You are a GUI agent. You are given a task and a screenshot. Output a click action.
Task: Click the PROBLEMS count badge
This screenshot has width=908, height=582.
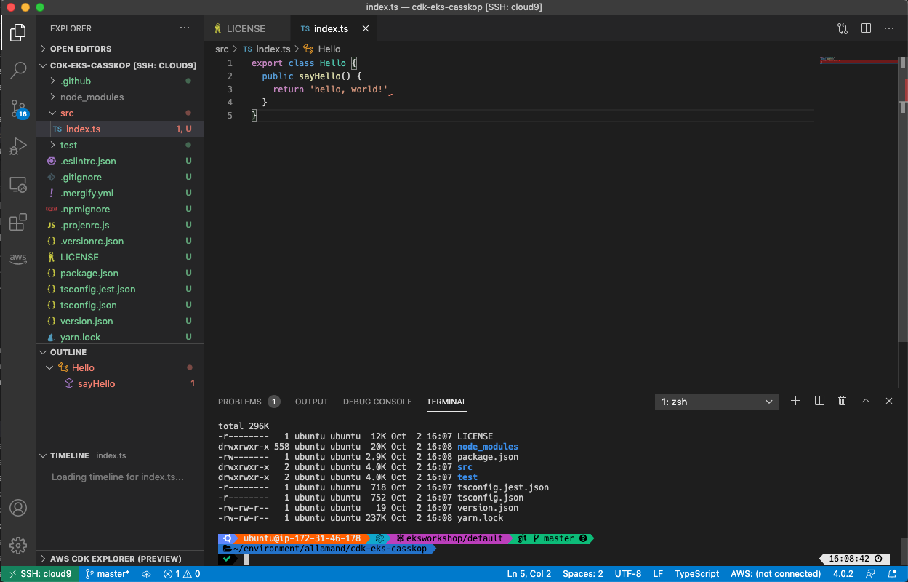[273, 401]
